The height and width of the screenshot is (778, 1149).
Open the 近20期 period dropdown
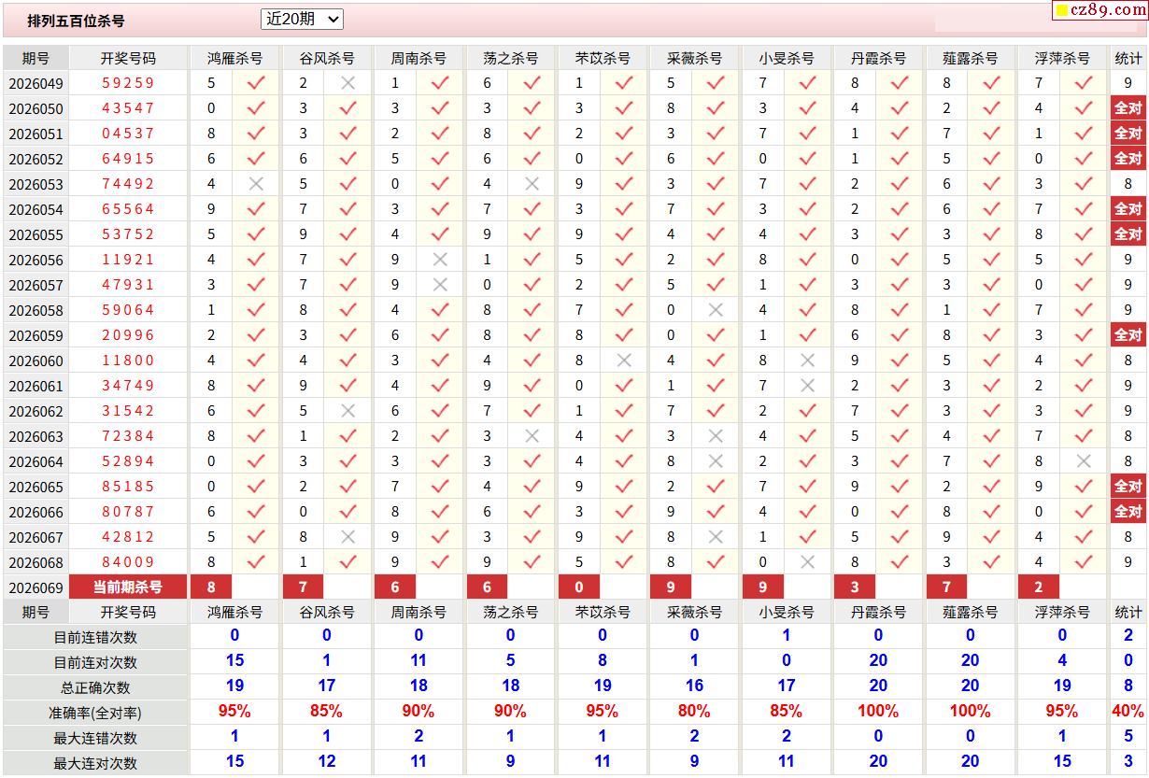(x=302, y=19)
